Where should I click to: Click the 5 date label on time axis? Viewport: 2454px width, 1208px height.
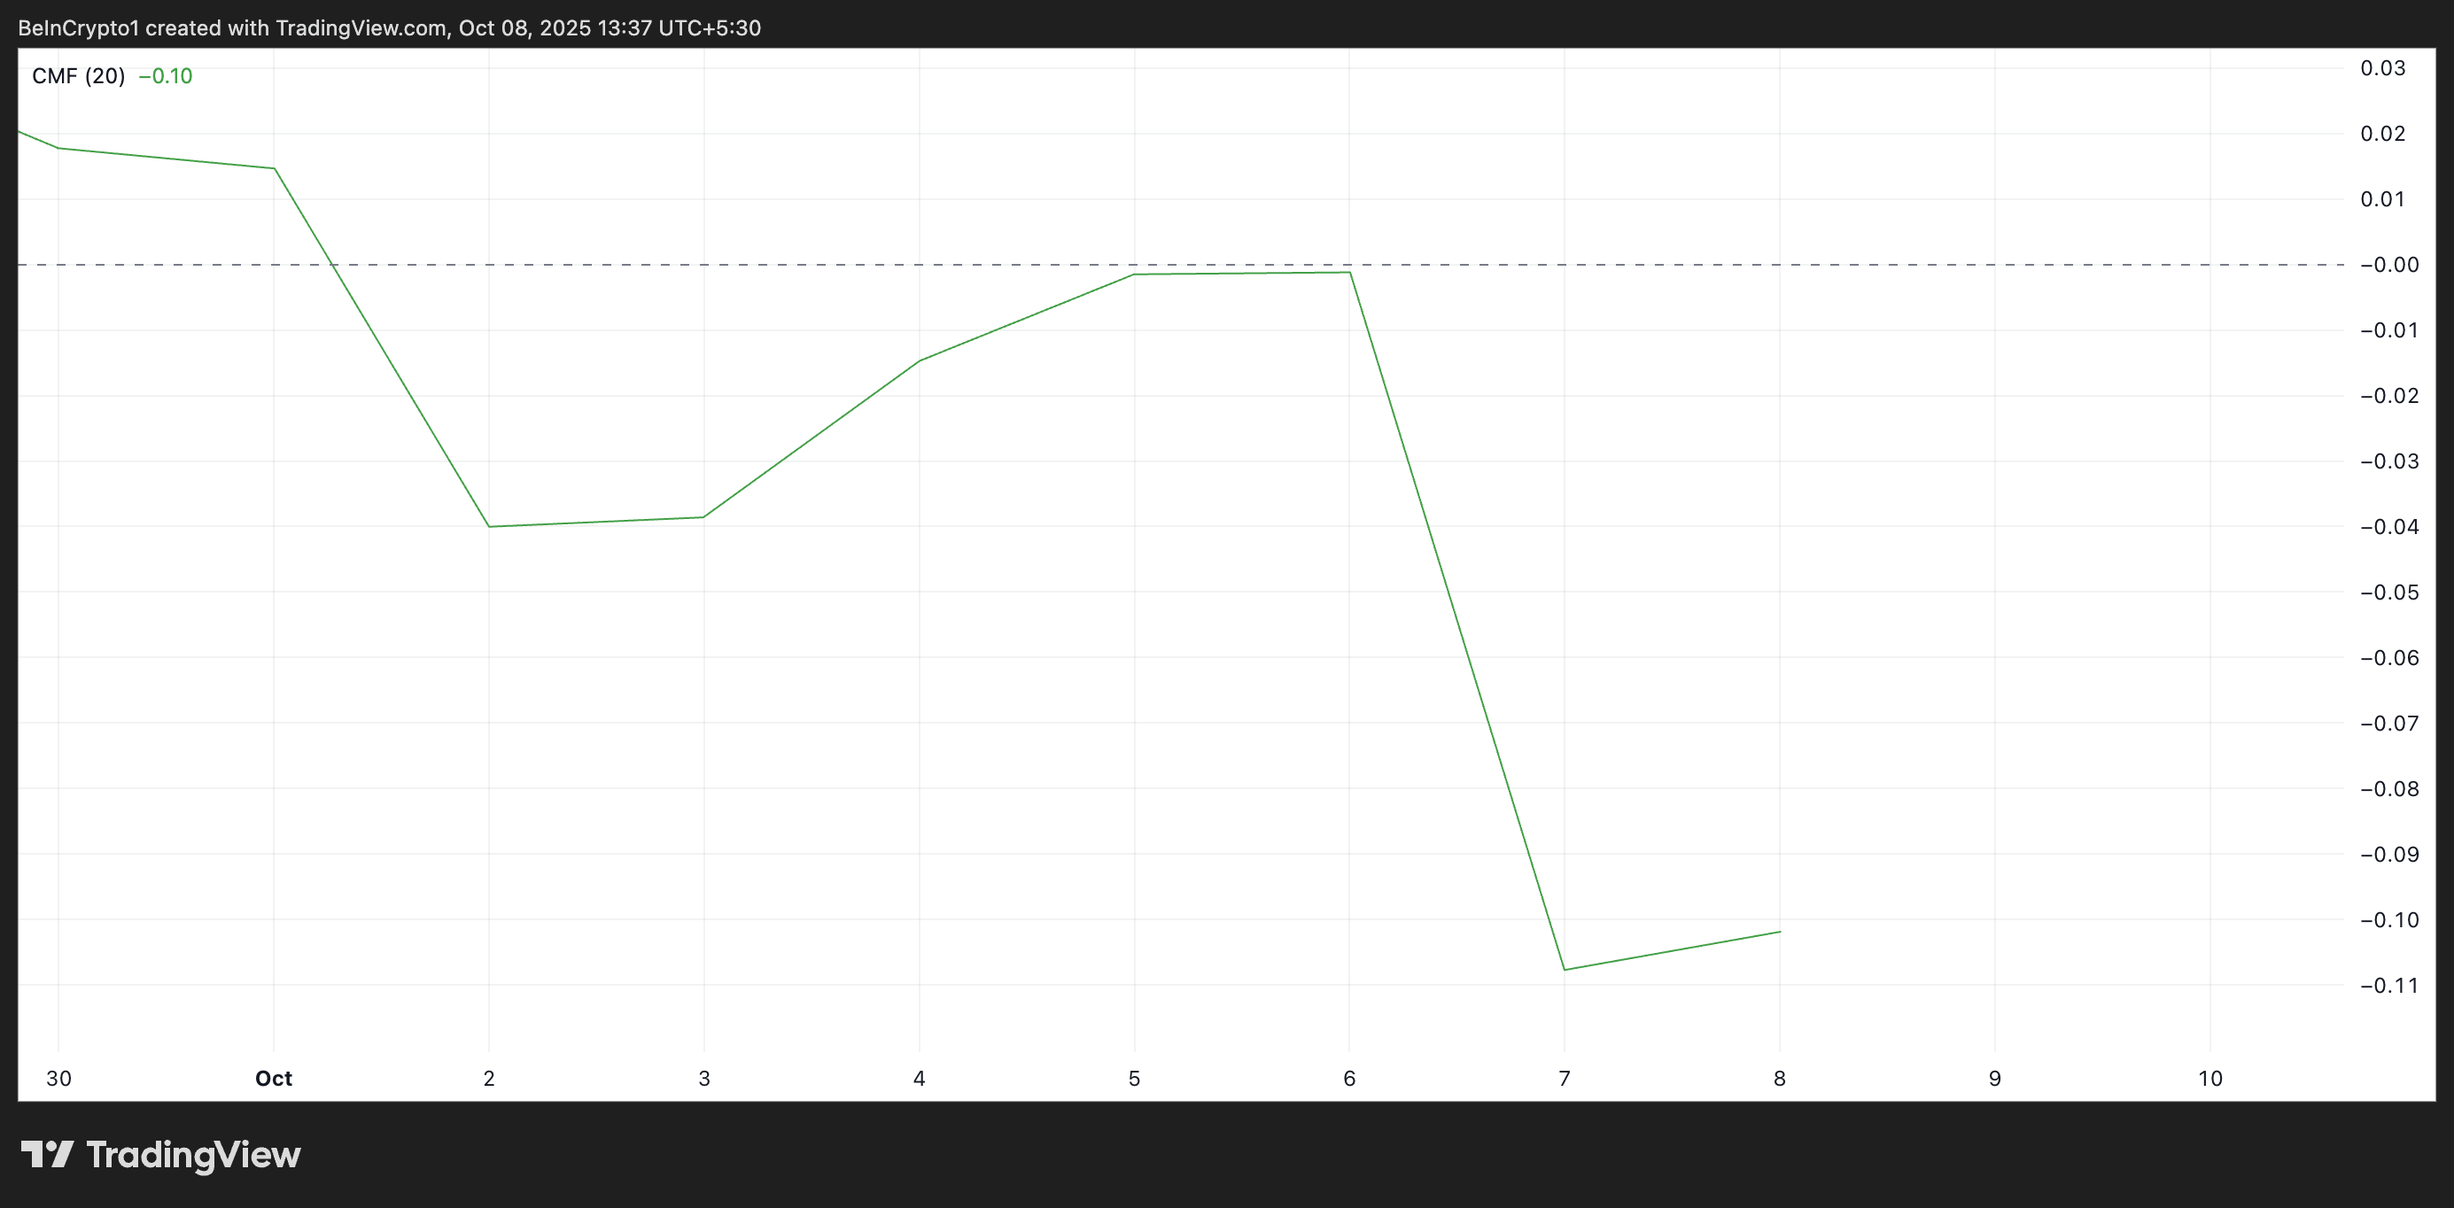(1134, 1079)
